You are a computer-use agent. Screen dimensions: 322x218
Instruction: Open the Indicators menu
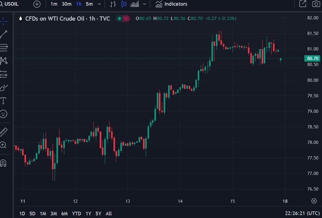click(x=171, y=4)
